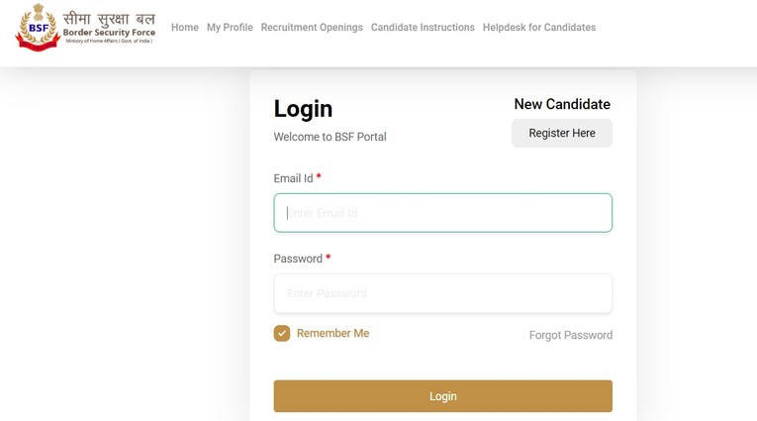
Task: Click the 'Border Security Force' logo text
Action: [109, 34]
